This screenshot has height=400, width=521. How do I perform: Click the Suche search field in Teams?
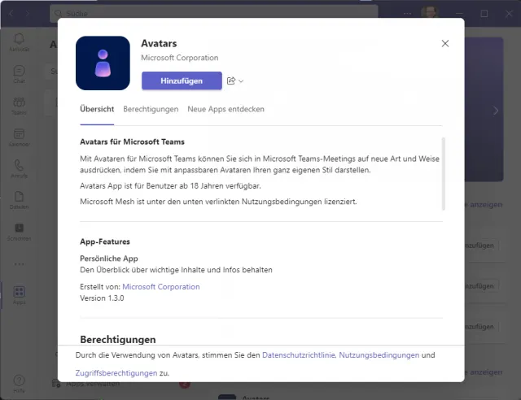pyautogui.click(x=213, y=13)
